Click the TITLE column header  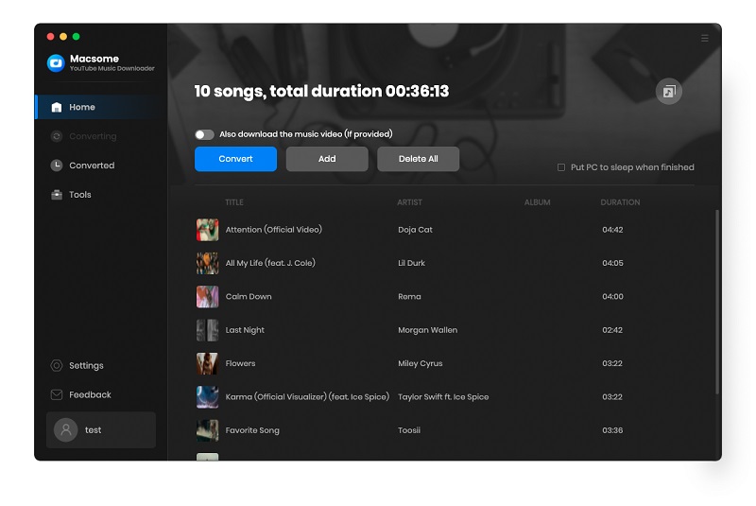coord(234,202)
